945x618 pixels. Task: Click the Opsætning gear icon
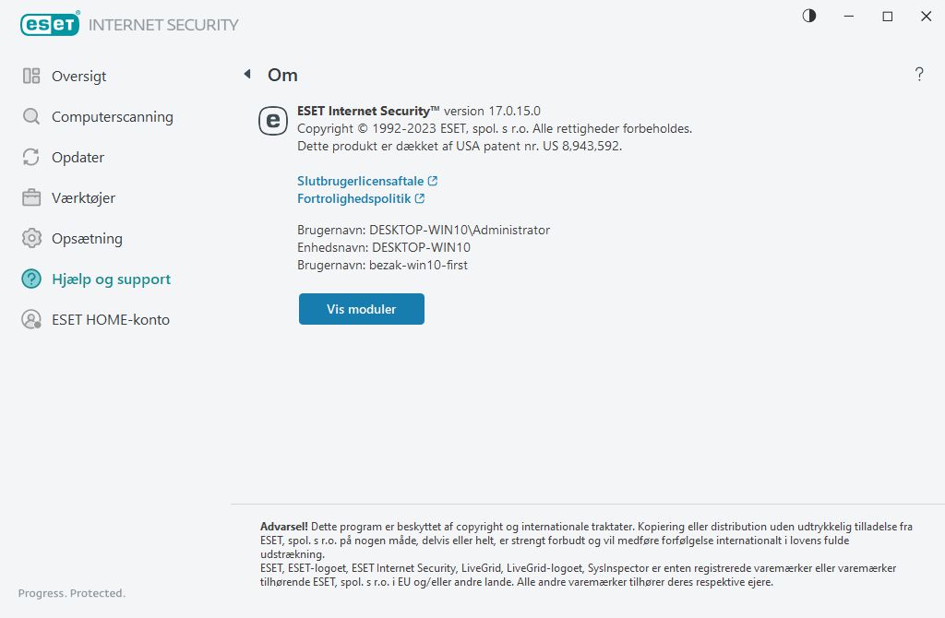[x=30, y=238]
